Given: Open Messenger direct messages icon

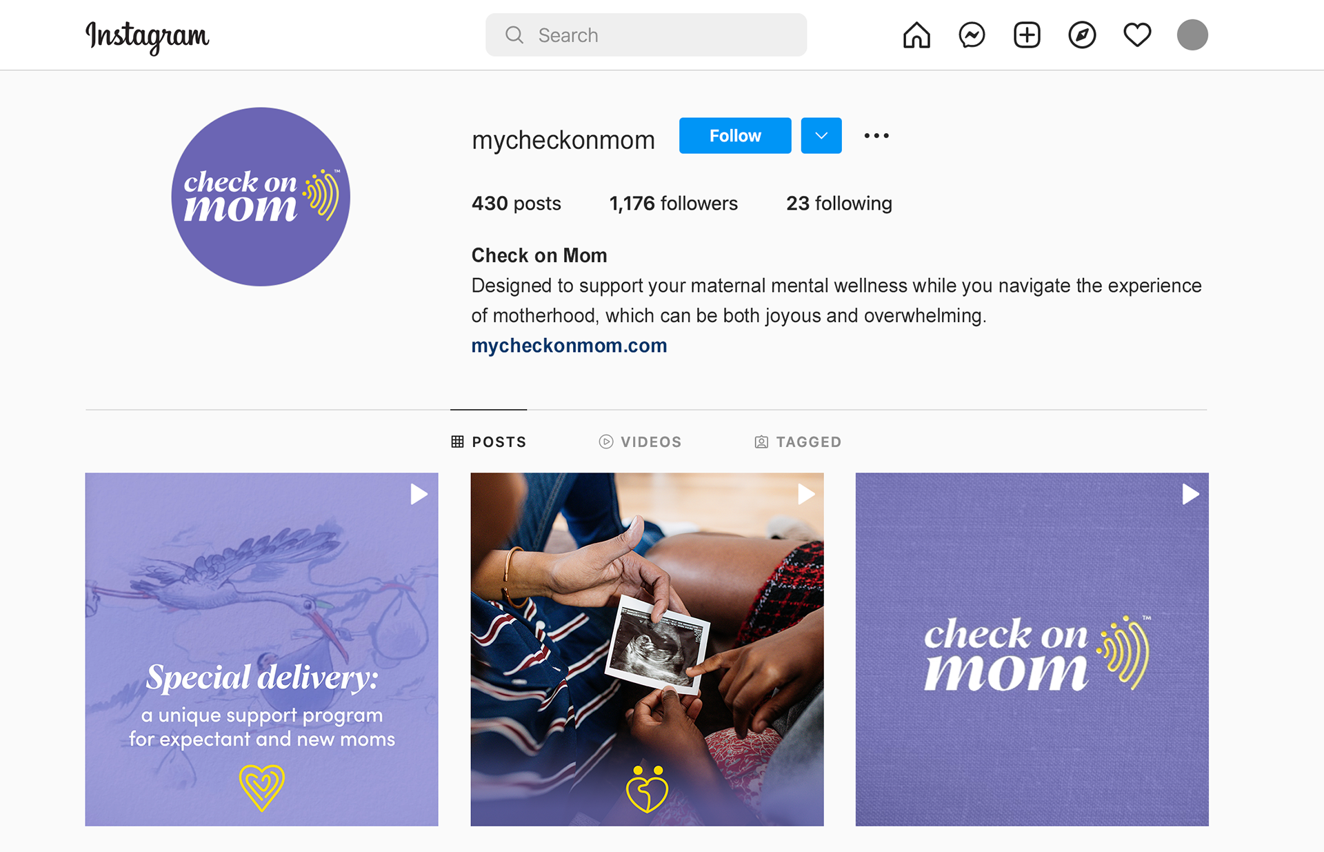Looking at the screenshot, I should (x=972, y=35).
